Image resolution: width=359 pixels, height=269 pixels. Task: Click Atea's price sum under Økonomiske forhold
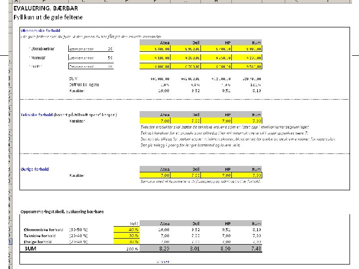pos(160,79)
